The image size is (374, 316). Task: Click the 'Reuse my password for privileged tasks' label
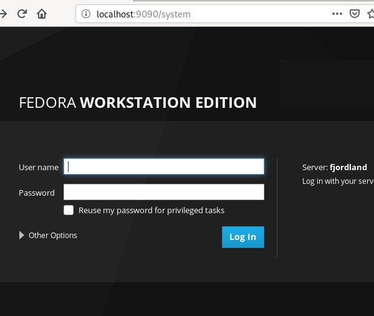[x=151, y=211]
